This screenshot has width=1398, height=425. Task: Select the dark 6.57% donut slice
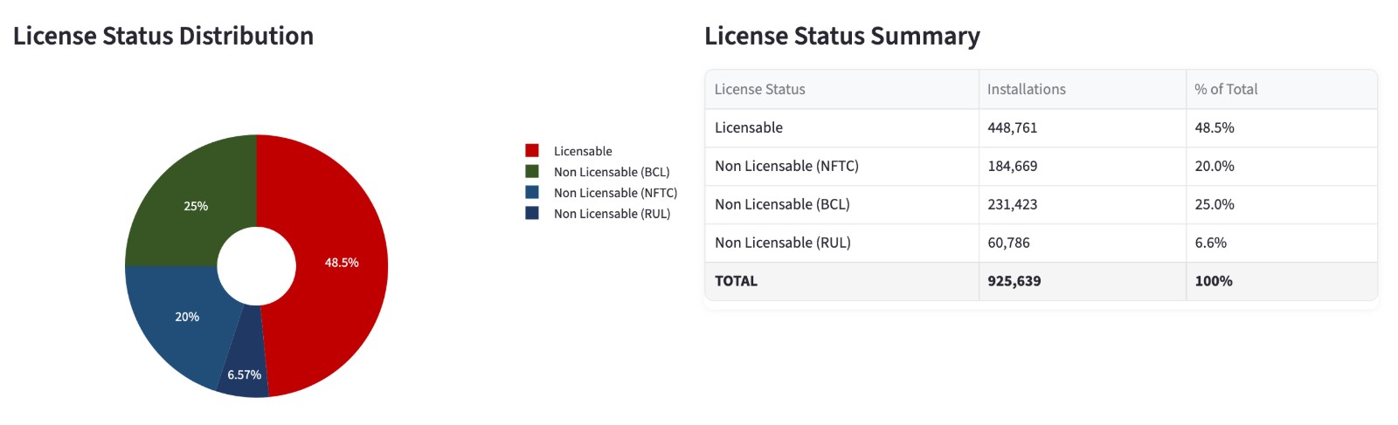(245, 374)
